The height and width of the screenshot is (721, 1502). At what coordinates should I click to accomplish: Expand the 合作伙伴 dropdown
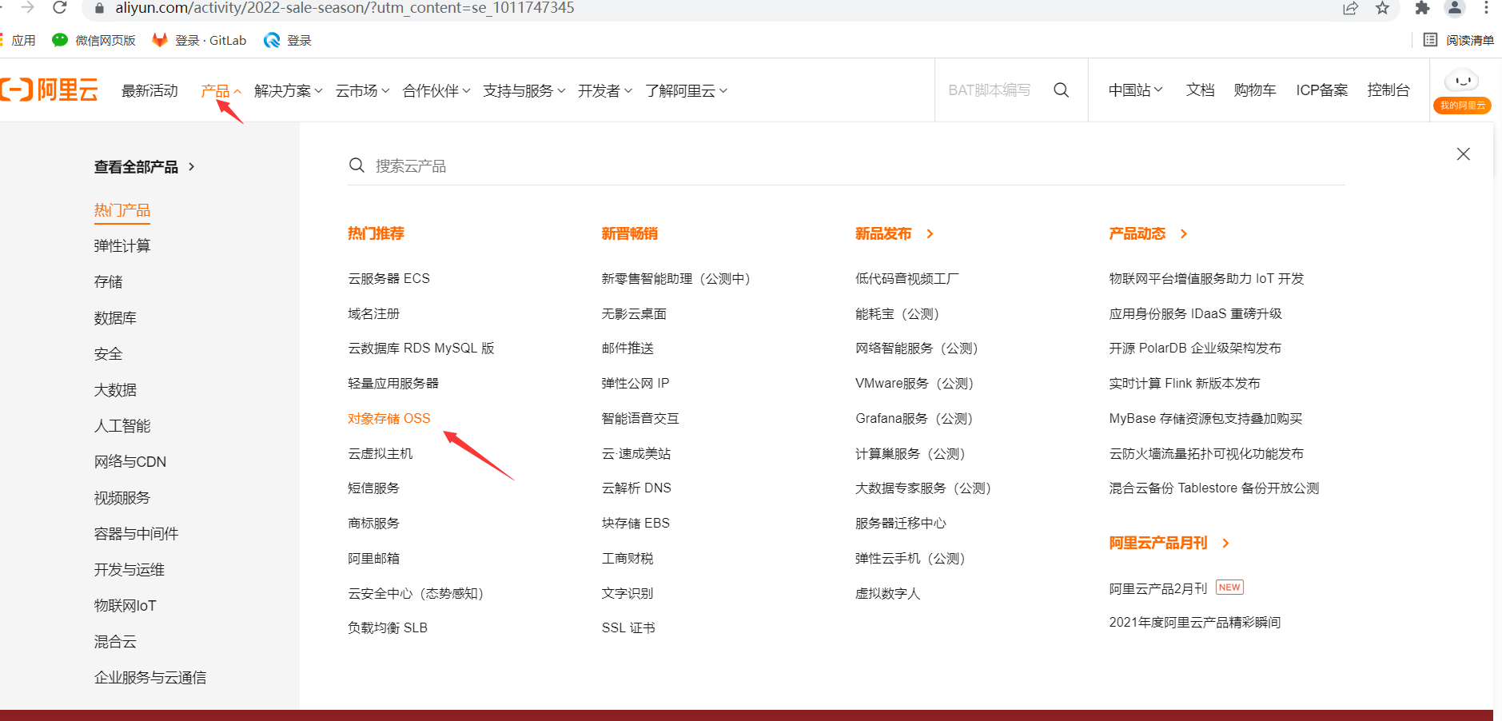click(436, 91)
